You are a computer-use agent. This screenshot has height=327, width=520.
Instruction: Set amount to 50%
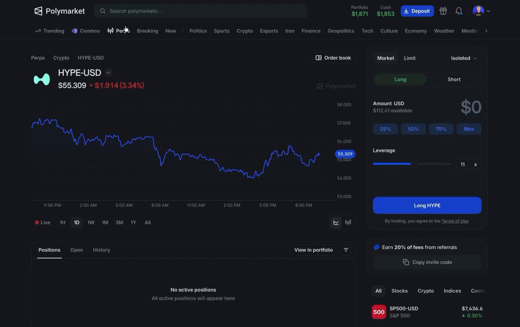413,129
